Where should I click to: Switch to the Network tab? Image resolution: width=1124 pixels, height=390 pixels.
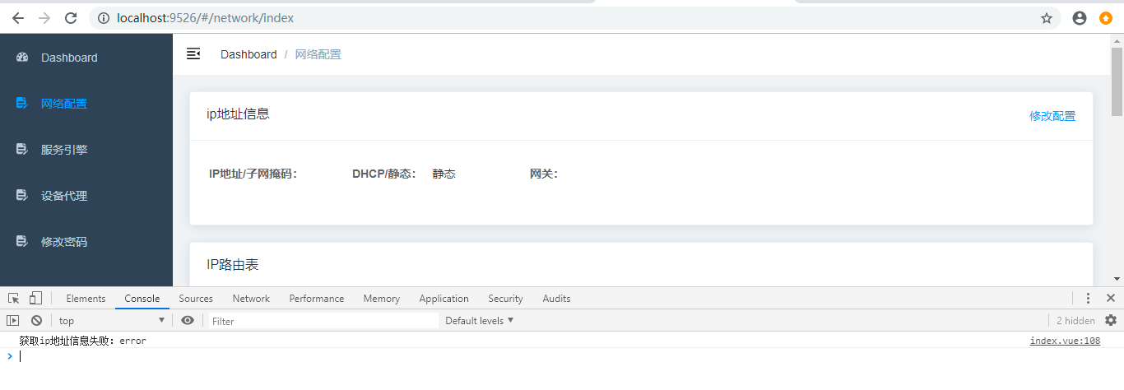251,299
